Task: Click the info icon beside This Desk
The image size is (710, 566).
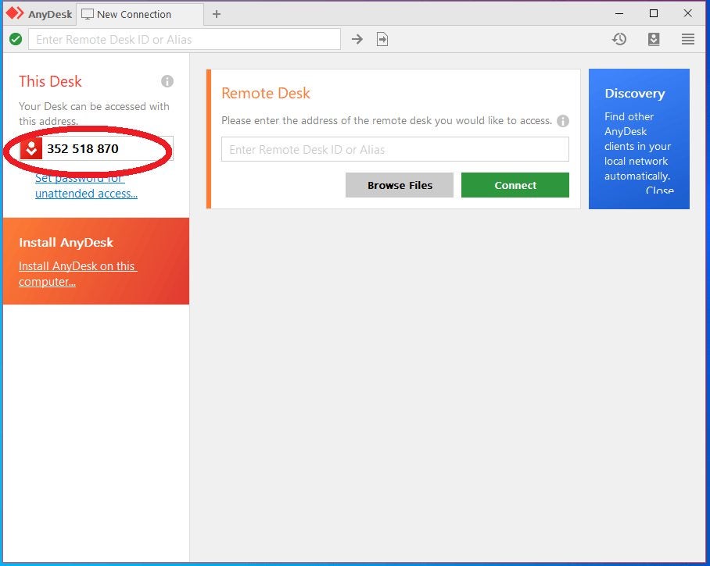Action: [x=167, y=81]
